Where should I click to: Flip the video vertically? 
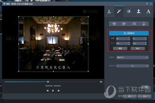coord(144,24)
